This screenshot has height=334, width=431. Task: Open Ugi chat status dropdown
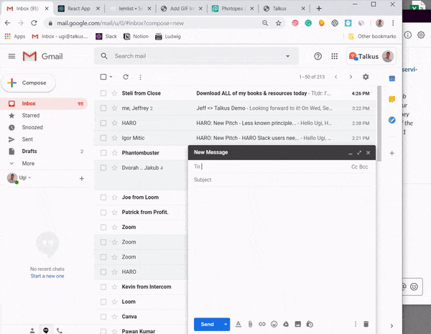(x=29, y=177)
